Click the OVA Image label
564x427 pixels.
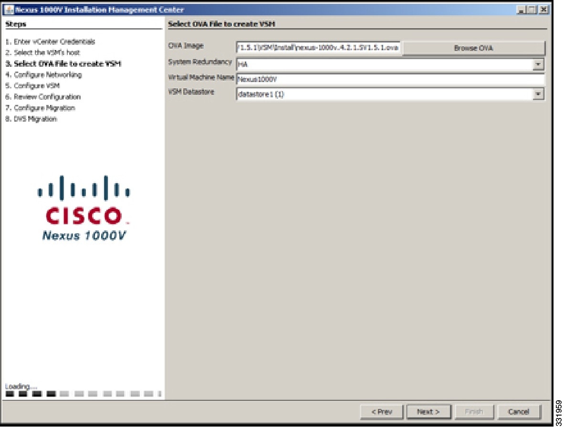click(x=186, y=46)
